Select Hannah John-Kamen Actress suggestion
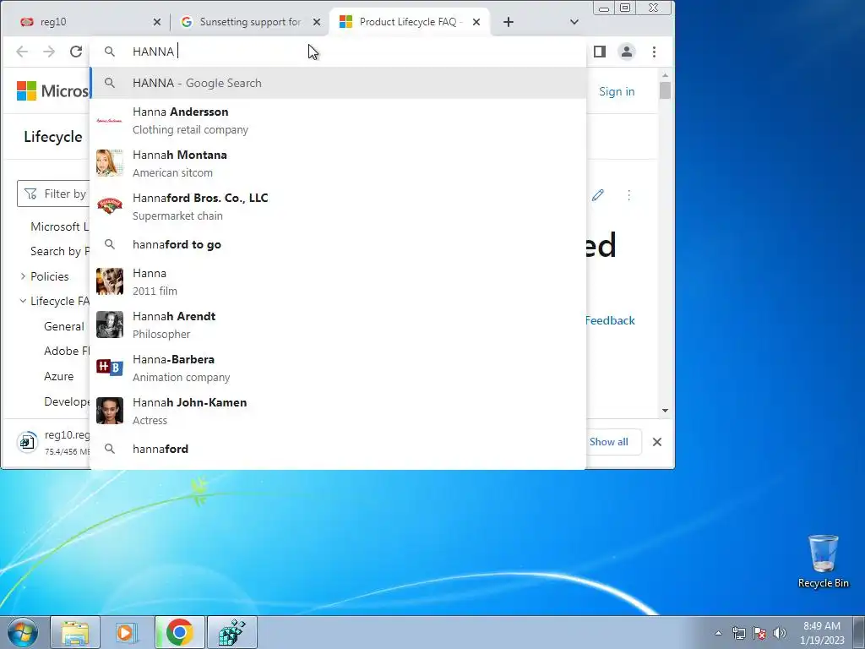Image resolution: width=865 pixels, height=649 pixels. coord(338,412)
